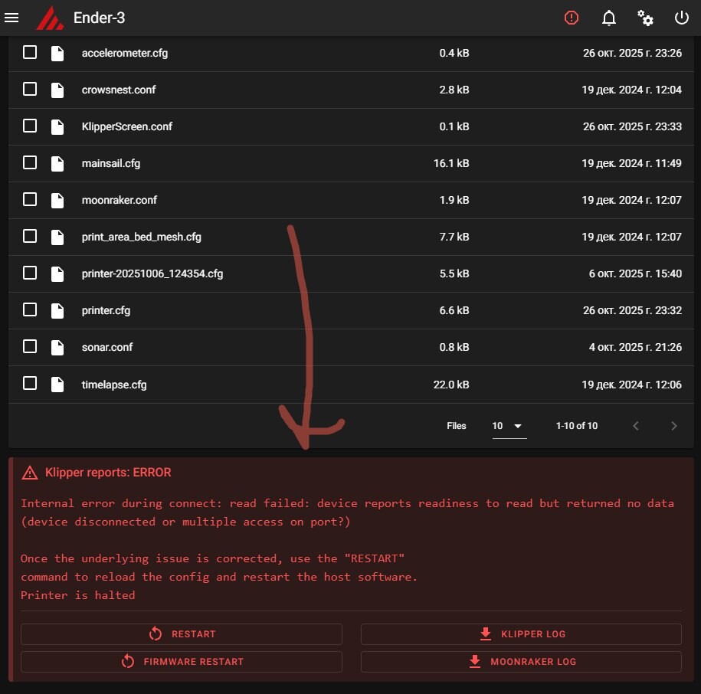Select the moonraker.conf checkbox
Viewport: 701px width, 694px height.
click(30, 199)
